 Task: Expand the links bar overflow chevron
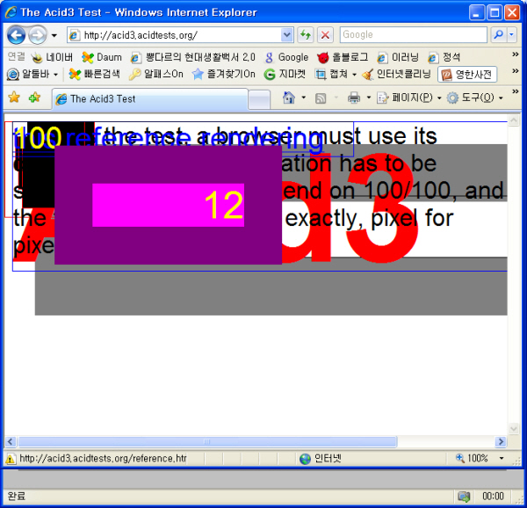(515, 54)
